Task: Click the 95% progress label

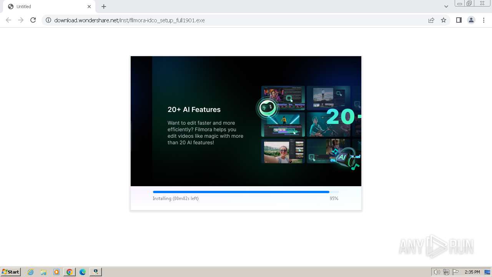Action: click(x=334, y=199)
